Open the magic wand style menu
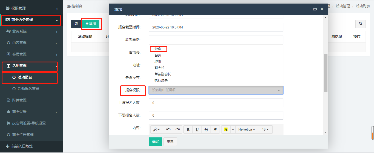This screenshot has width=374, height=153. pyautogui.click(x=157, y=129)
